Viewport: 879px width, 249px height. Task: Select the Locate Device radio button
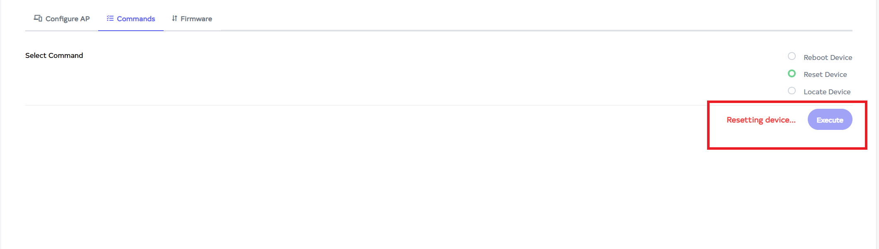point(792,91)
